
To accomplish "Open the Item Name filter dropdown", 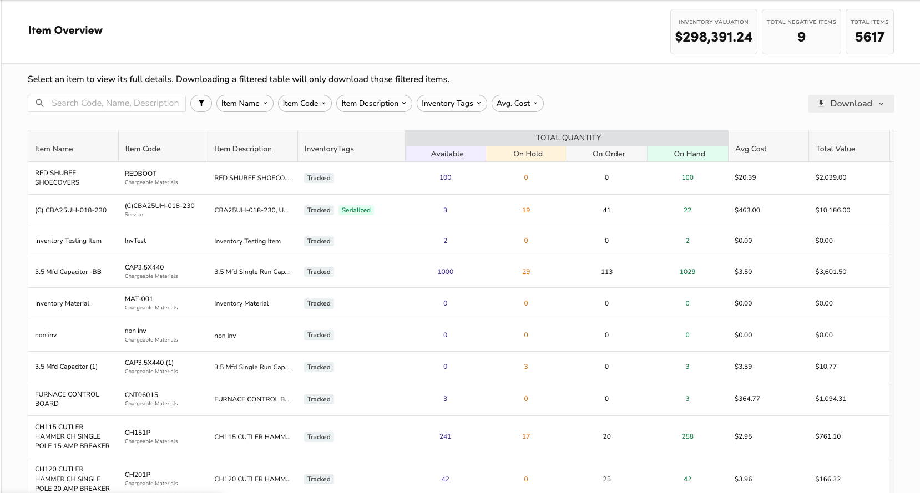I will pyautogui.click(x=244, y=103).
